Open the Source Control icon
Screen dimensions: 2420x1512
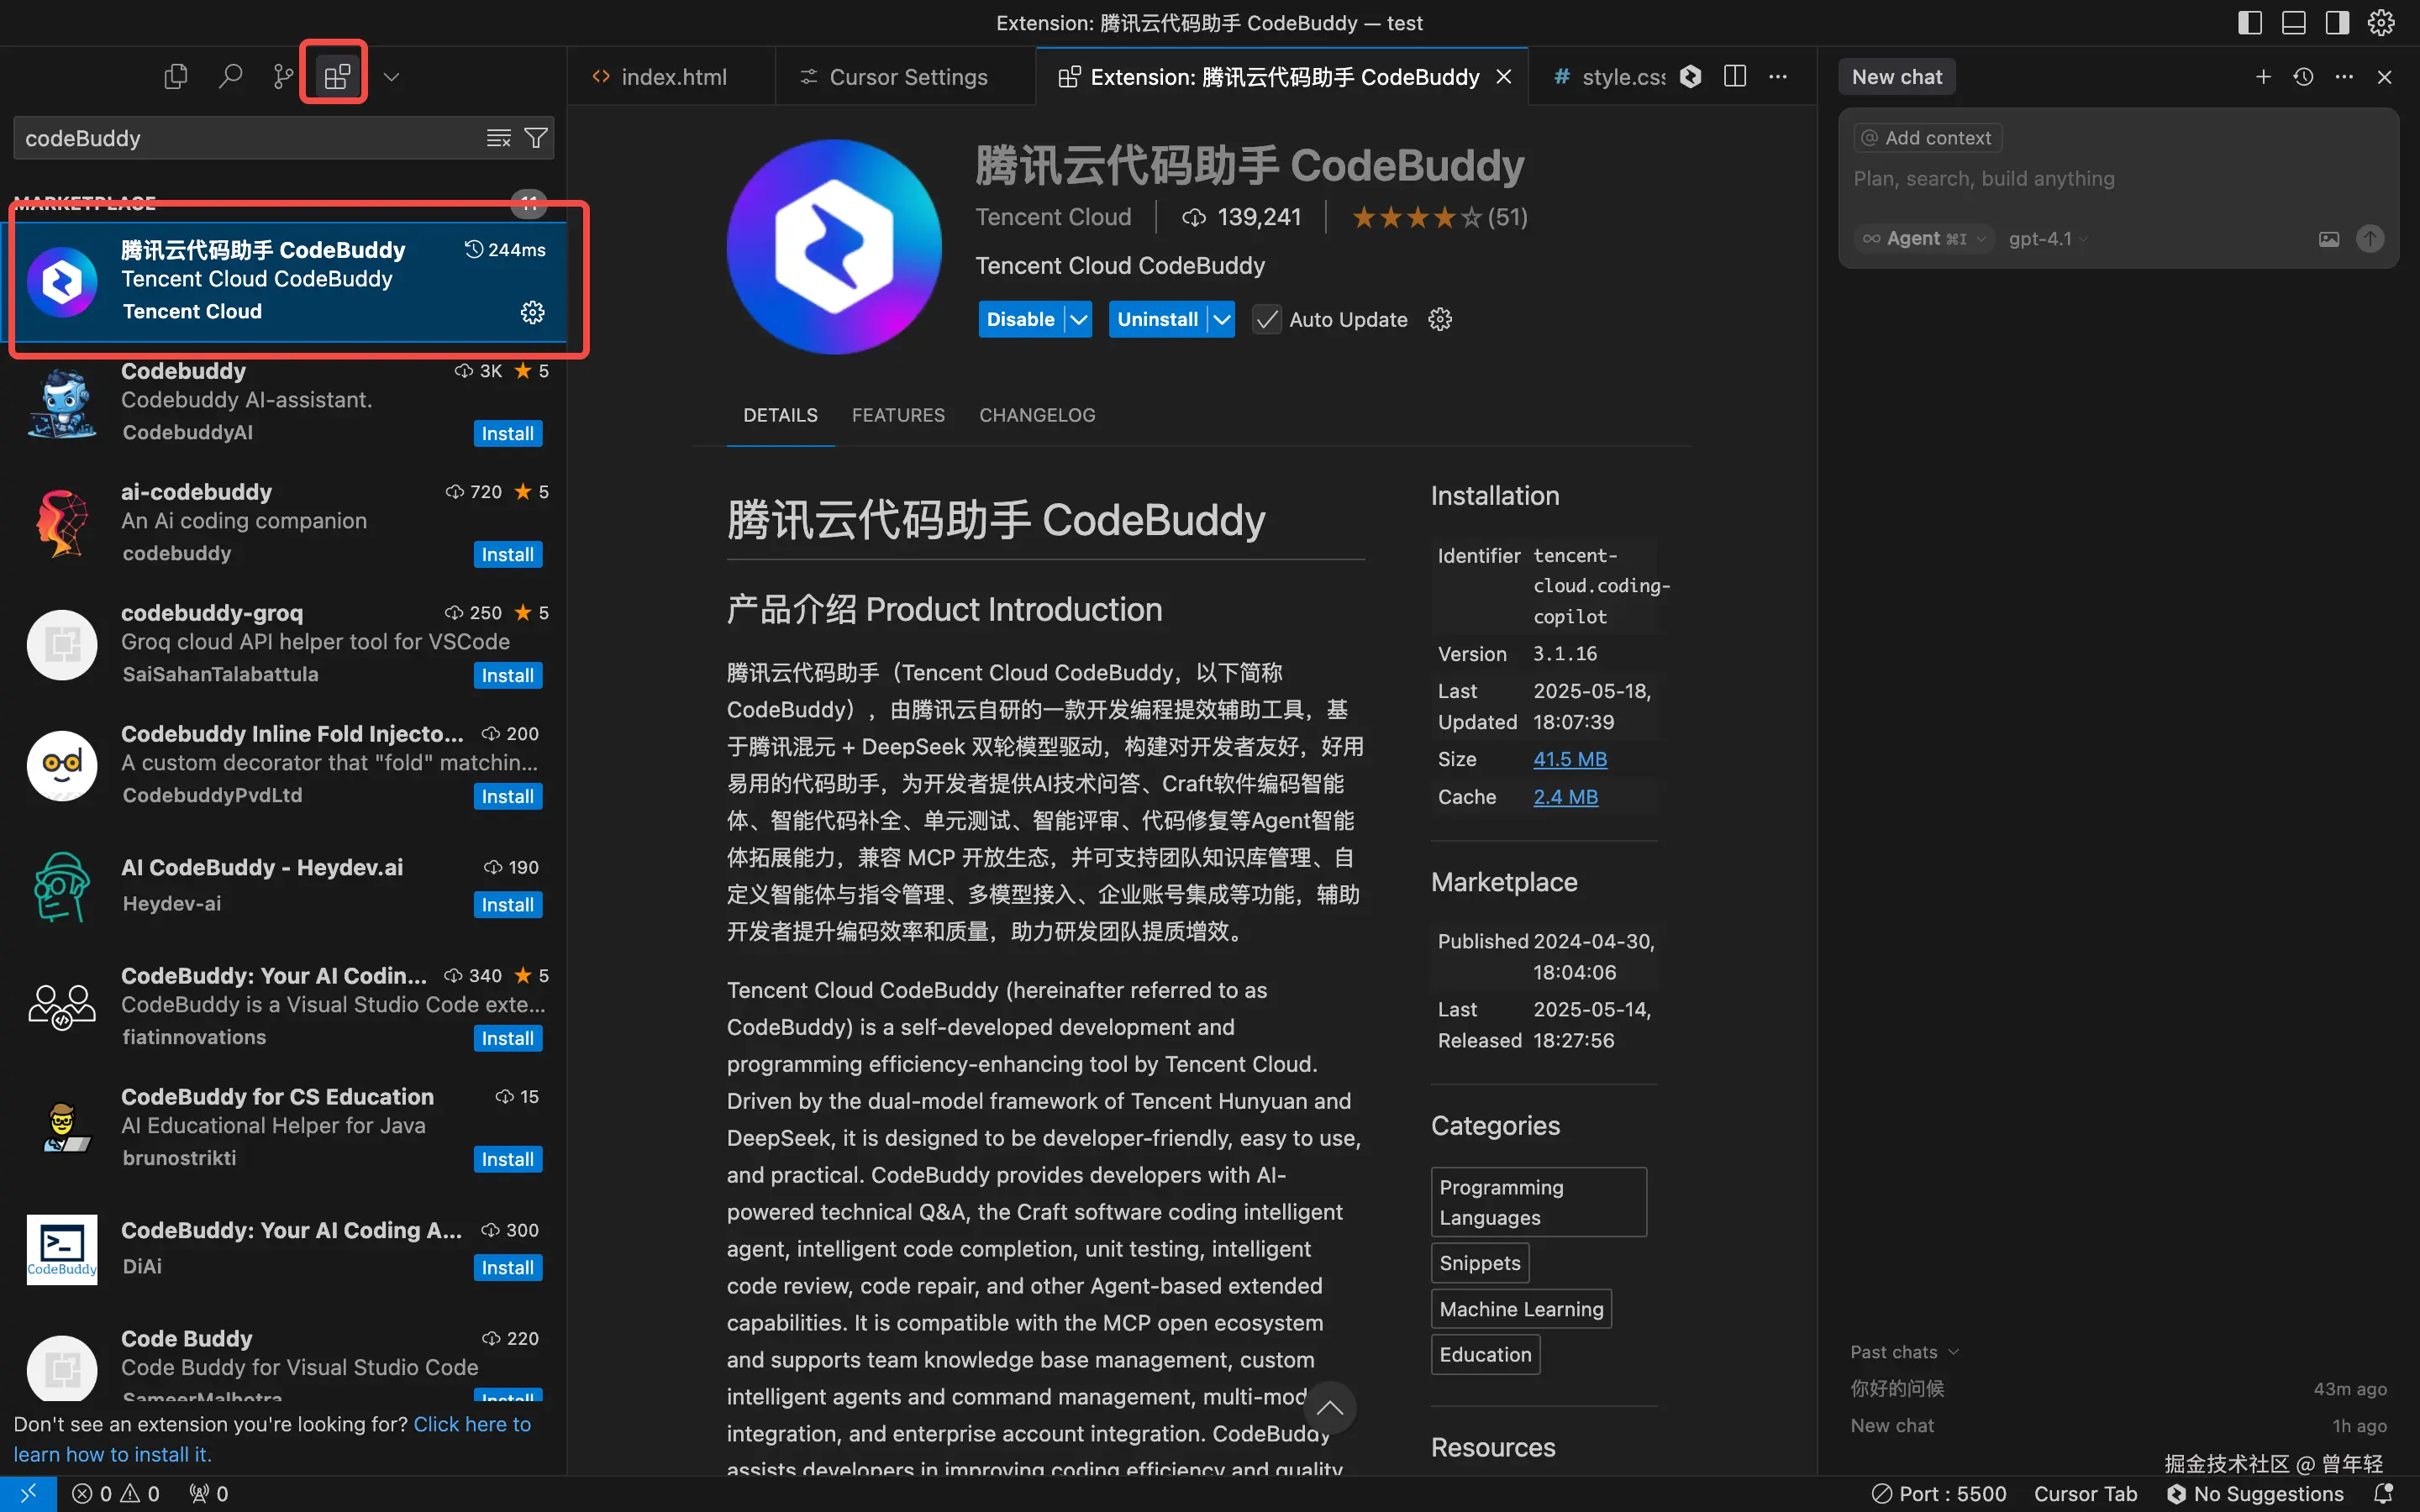pyautogui.click(x=283, y=76)
